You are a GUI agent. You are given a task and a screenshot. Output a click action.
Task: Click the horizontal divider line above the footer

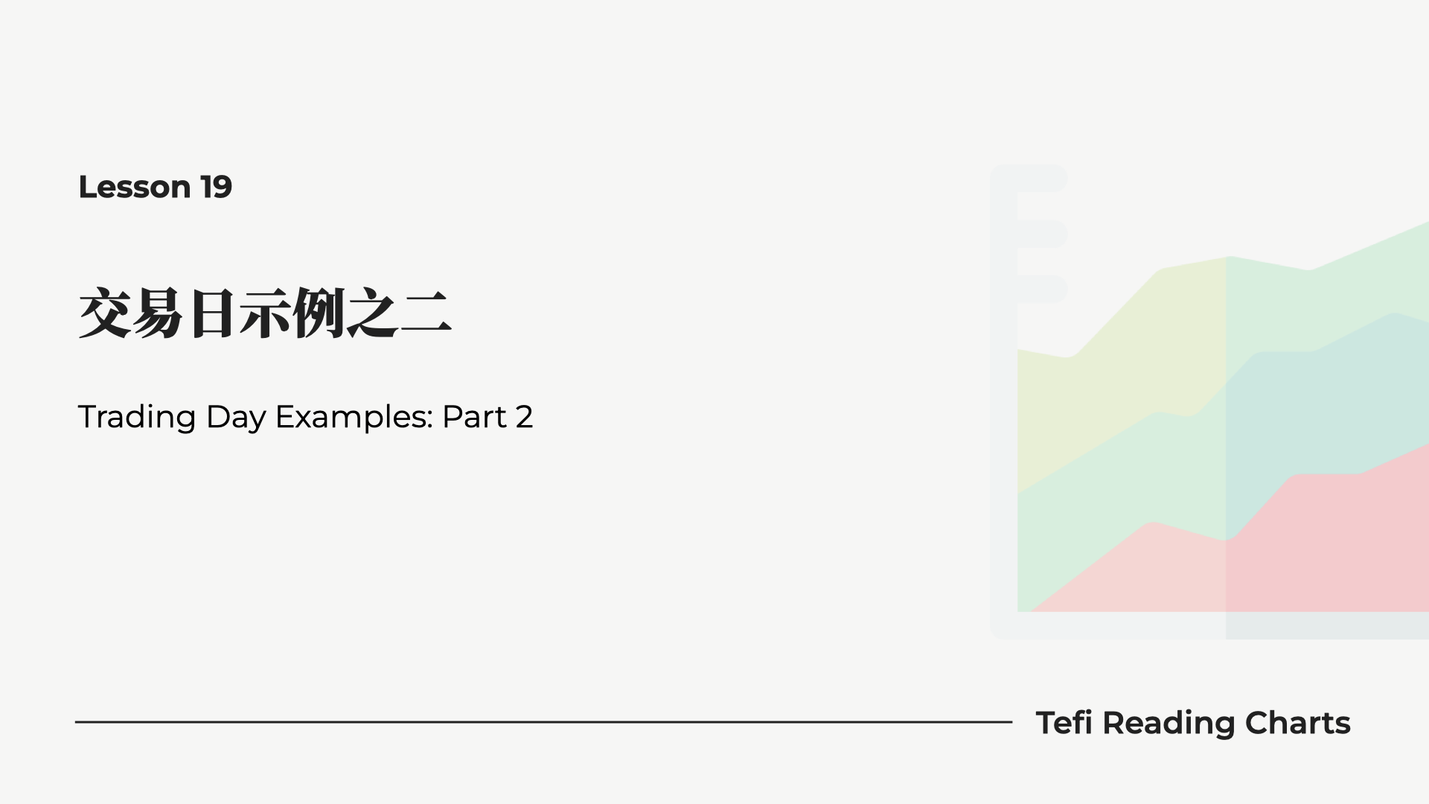(x=543, y=721)
